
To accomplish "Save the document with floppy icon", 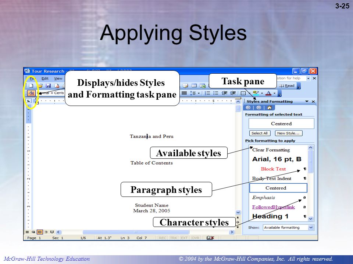I will [48, 85].
